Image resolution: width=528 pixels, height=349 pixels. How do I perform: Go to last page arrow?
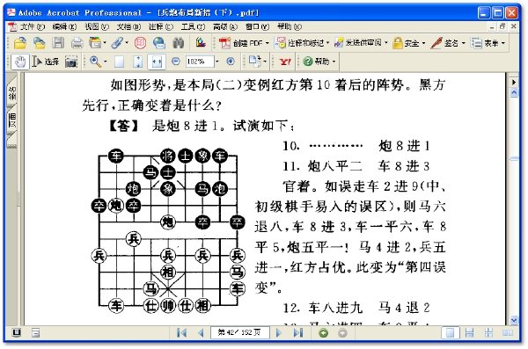[298, 333]
